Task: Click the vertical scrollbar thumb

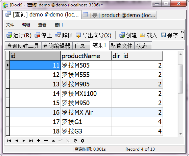Action: click(x=180, y=79)
